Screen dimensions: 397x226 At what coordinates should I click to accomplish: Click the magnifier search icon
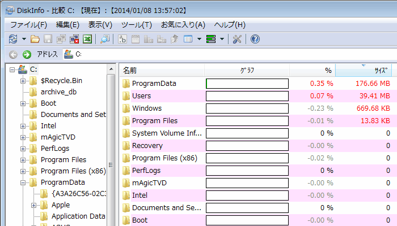105,39
